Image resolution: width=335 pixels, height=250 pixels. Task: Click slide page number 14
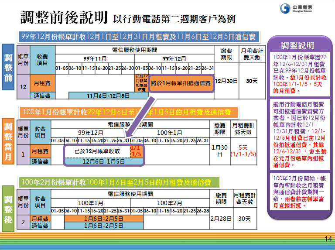(x=328, y=239)
